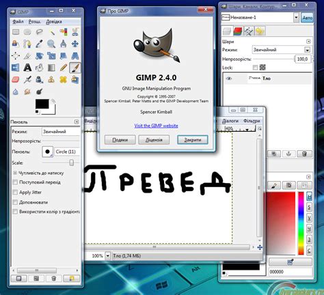Click the Подяки button
This screenshot has height=295, width=324.
[120, 140]
